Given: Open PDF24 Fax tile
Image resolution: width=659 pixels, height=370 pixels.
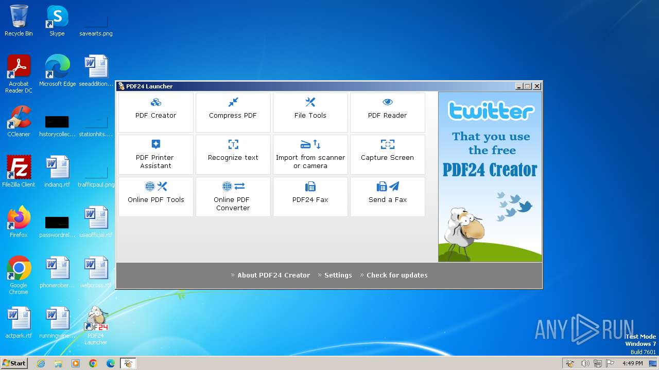Looking at the screenshot, I should [x=310, y=196].
